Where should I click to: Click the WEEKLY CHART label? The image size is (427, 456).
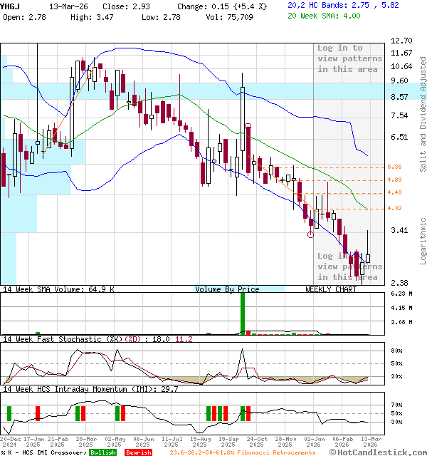[331, 289]
